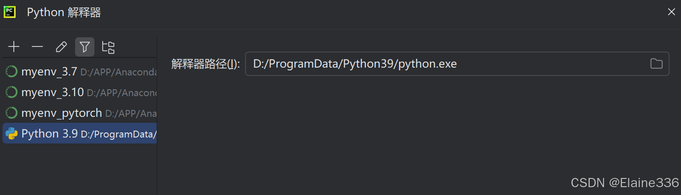Select the myenv_pytorch interpreter

click(x=80, y=113)
